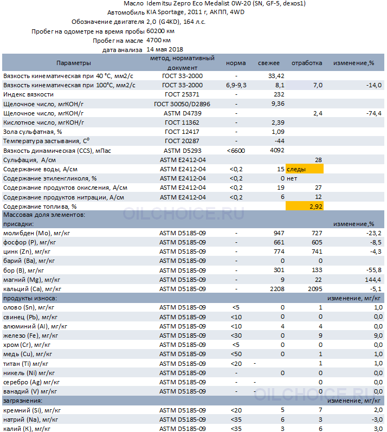Select molybdenum fresh value '947'
The width and height of the screenshot is (387, 432).
[279, 234]
